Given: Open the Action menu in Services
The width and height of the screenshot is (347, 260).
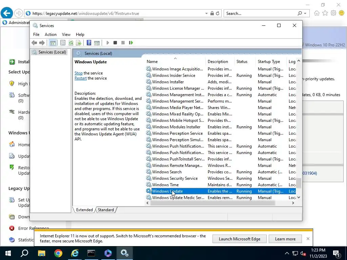Looking at the screenshot, I should [x=50, y=35].
